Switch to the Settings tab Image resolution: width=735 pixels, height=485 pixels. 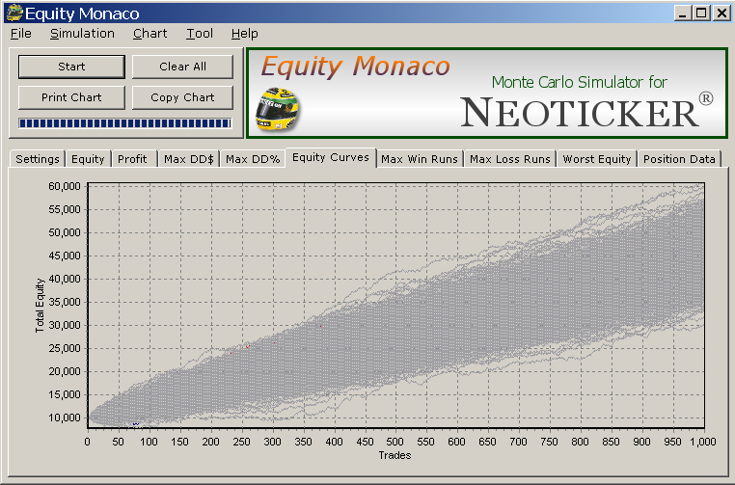point(38,159)
